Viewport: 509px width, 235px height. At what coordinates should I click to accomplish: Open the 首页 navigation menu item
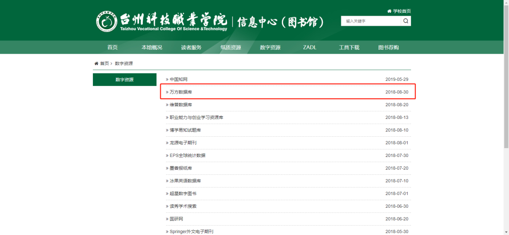tap(112, 47)
